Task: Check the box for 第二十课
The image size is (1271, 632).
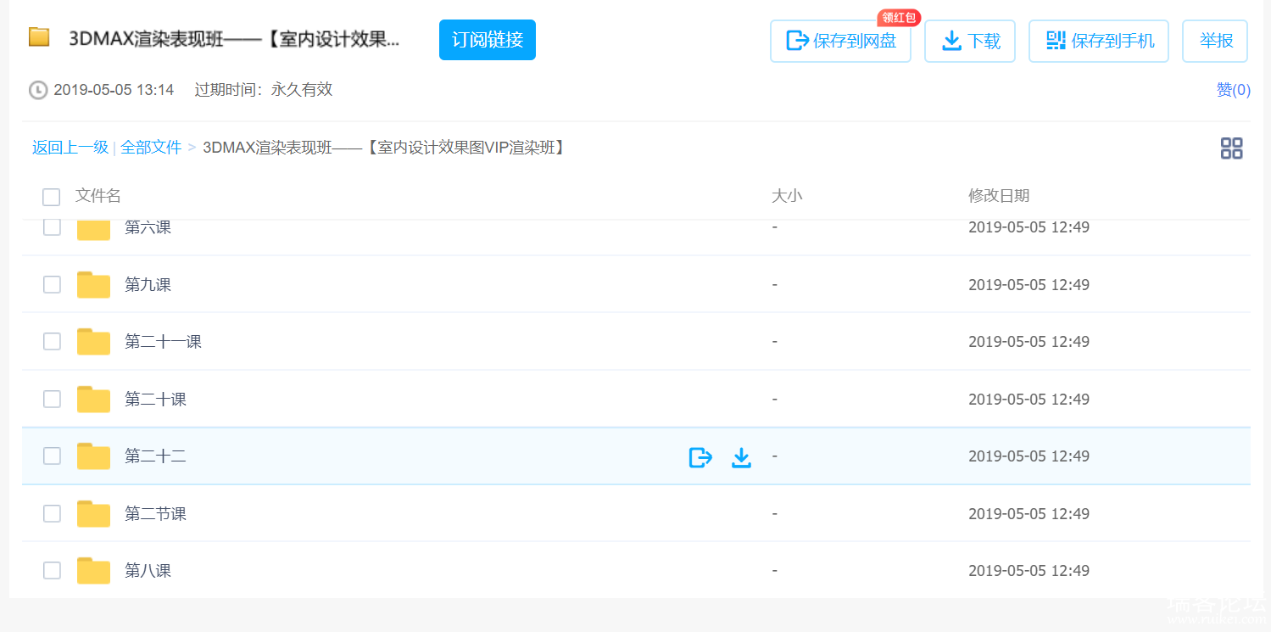Action: (52, 399)
